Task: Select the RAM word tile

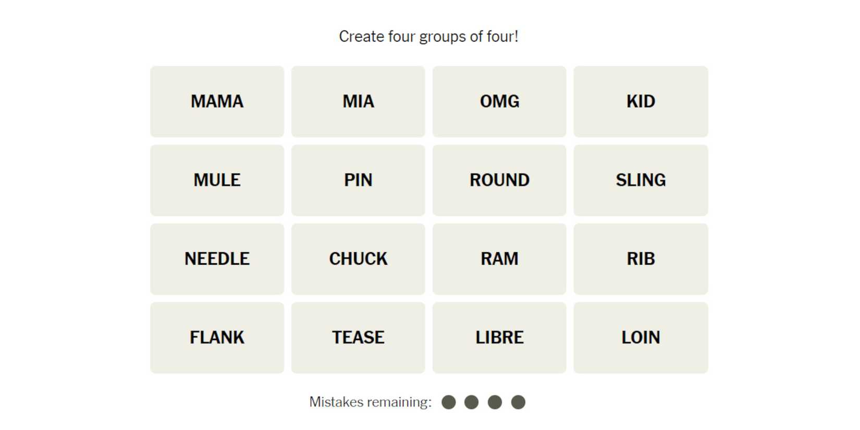Action: (x=499, y=259)
